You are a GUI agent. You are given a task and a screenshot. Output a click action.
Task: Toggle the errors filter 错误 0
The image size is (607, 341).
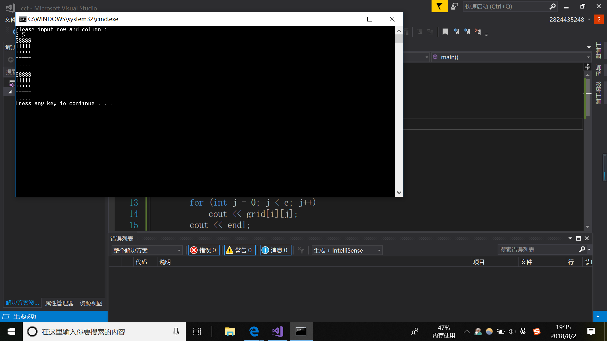(204, 250)
